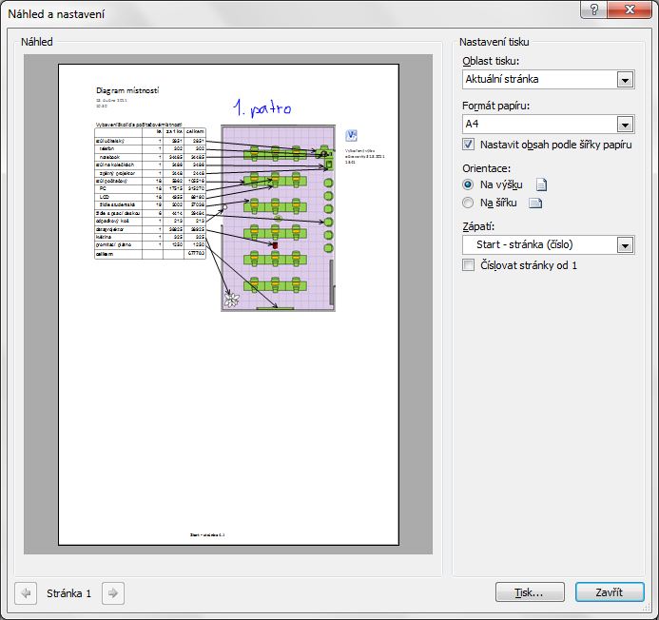Click the Visio file icon in preview
The width and height of the screenshot is (659, 620).
click(351, 135)
